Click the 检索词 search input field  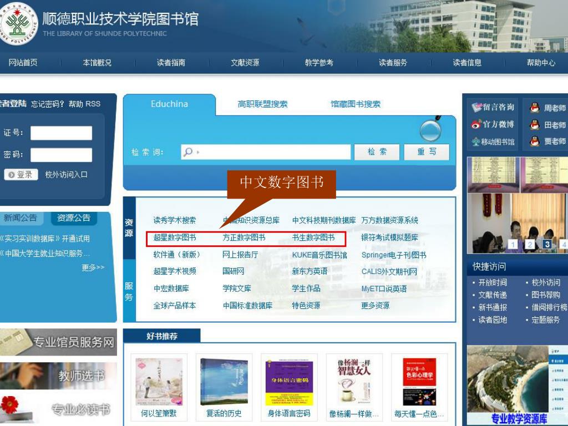(266, 152)
